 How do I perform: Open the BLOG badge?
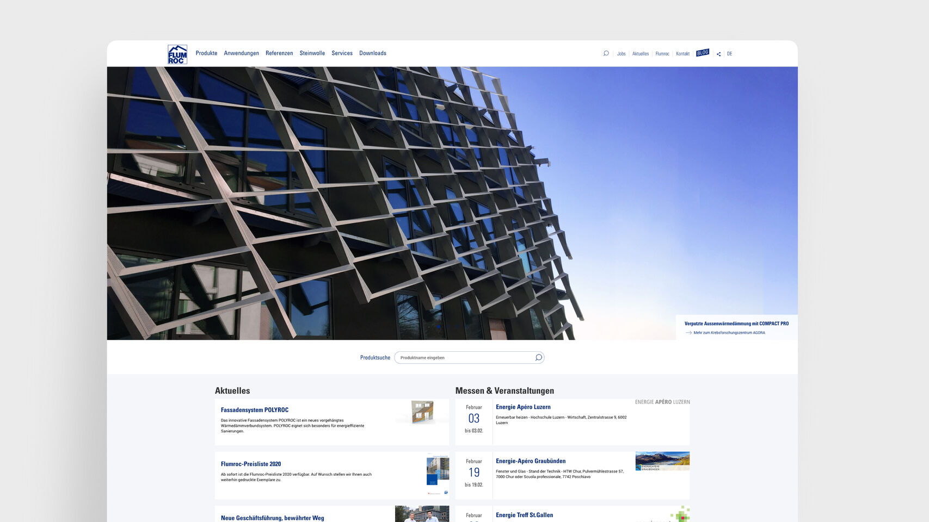click(703, 53)
